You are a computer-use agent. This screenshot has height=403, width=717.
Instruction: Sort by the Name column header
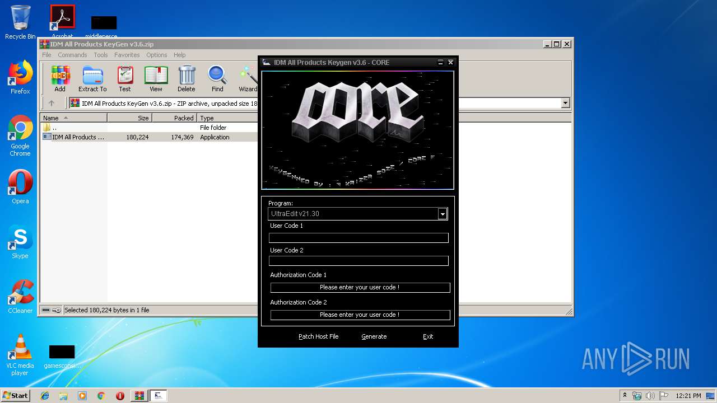pos(74,118)
